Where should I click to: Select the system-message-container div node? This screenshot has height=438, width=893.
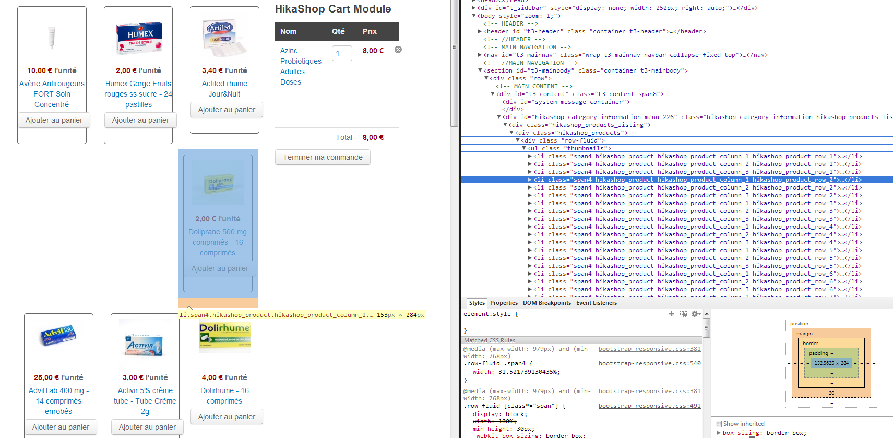(566, 102)
